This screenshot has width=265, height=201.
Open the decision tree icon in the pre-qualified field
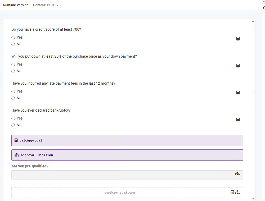[x=237, y=174]
